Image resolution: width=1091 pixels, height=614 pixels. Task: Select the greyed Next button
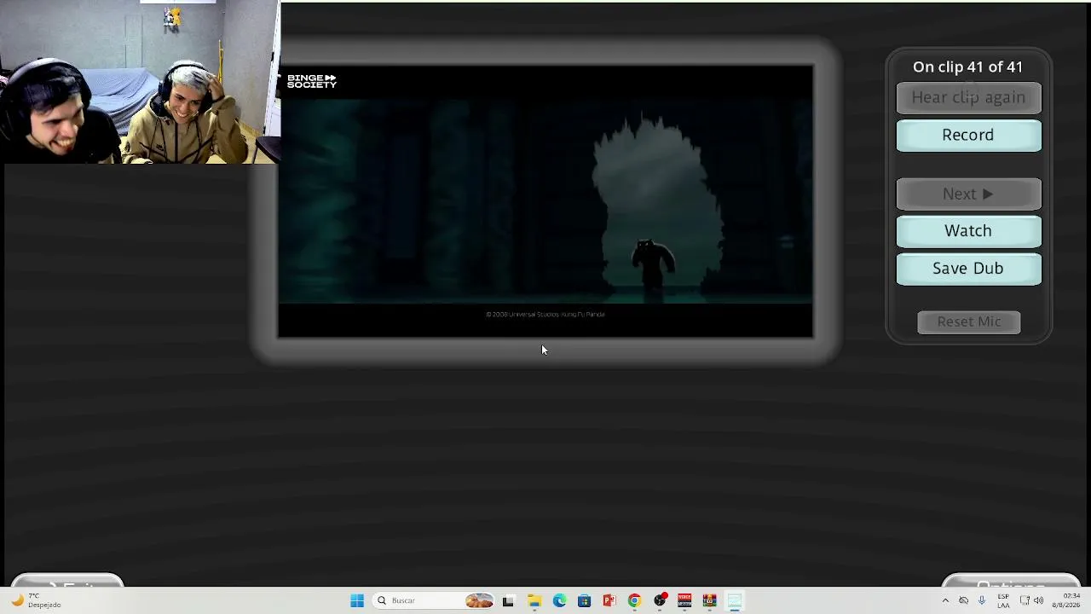coord(968,194)
